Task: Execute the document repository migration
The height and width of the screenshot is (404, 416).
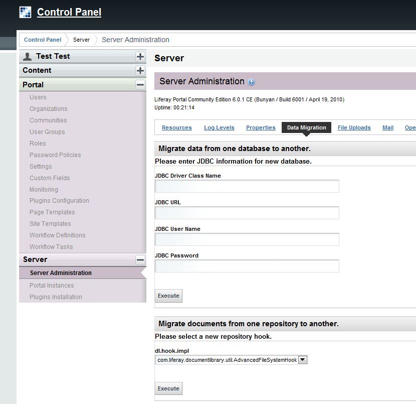Action: pos(168,388)
